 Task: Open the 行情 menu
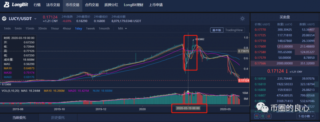point(37,5)
